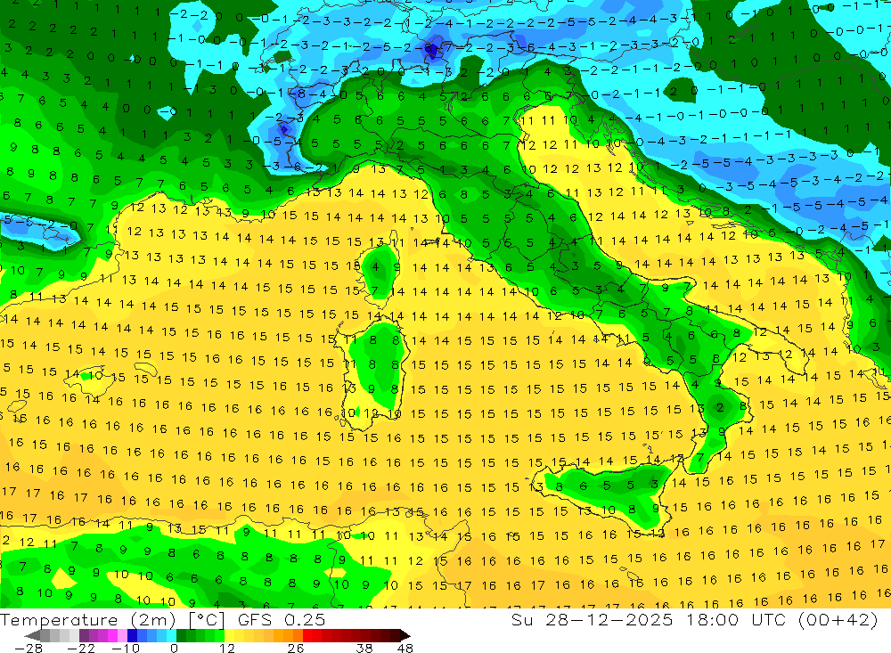
Task: Click the 'Su 28-12-2025' date text
Action: click(592, 620)
